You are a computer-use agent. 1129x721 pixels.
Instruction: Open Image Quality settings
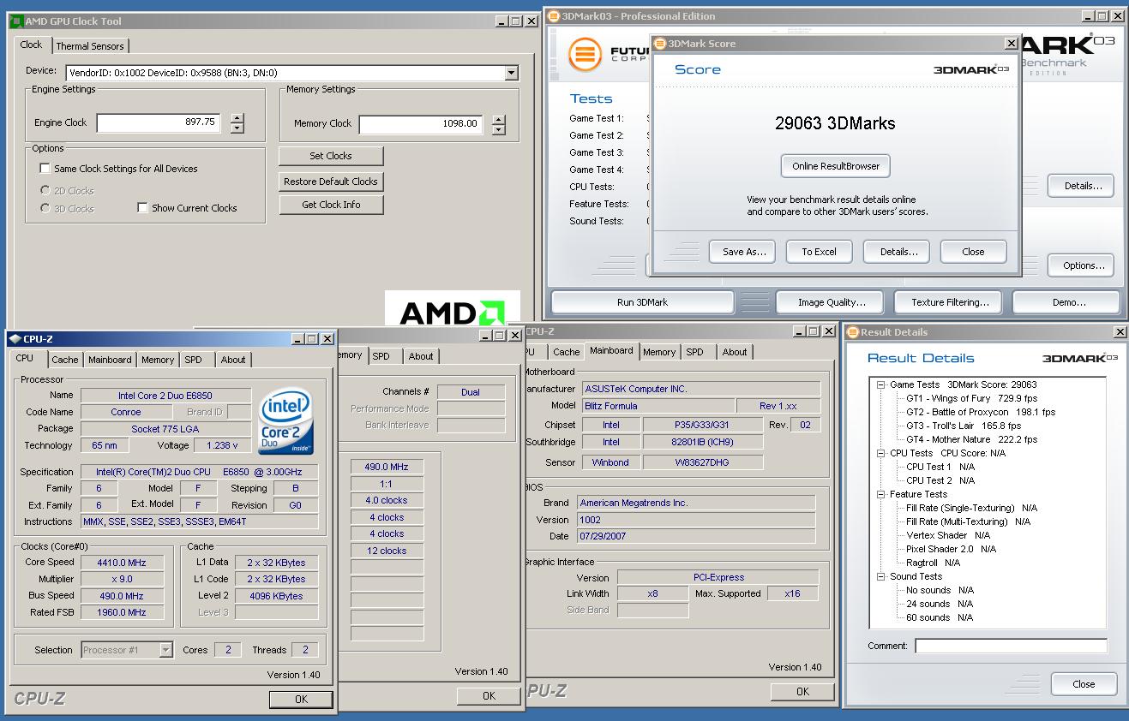click(x=832, y=302)
